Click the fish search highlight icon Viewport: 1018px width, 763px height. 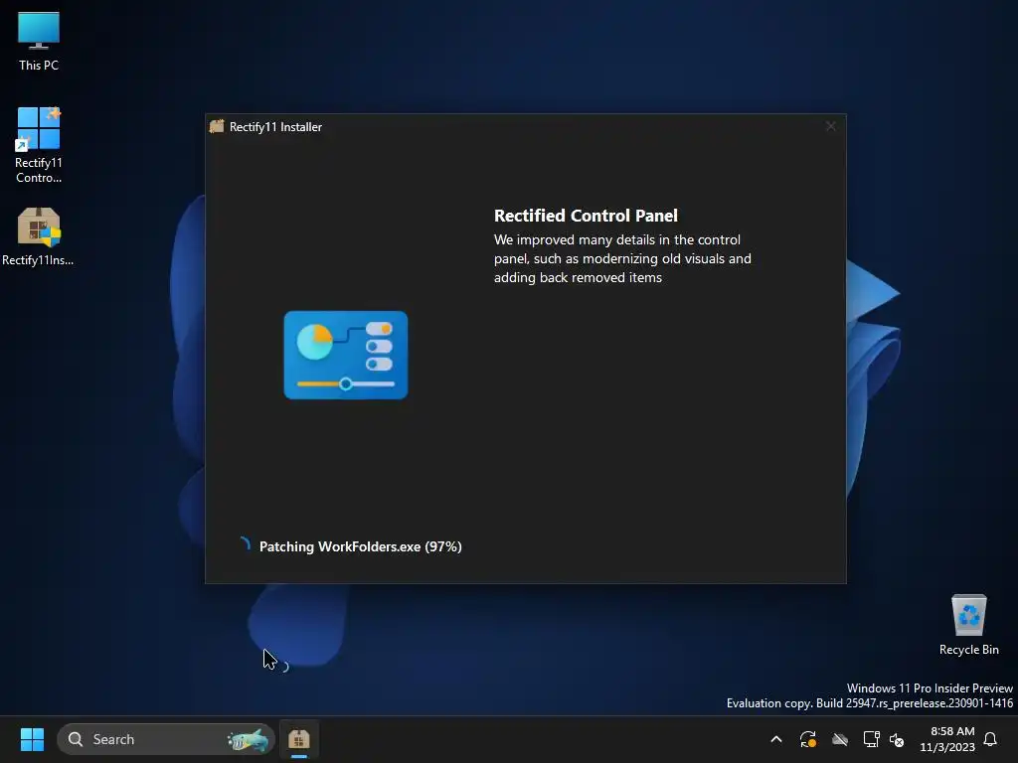248,739
